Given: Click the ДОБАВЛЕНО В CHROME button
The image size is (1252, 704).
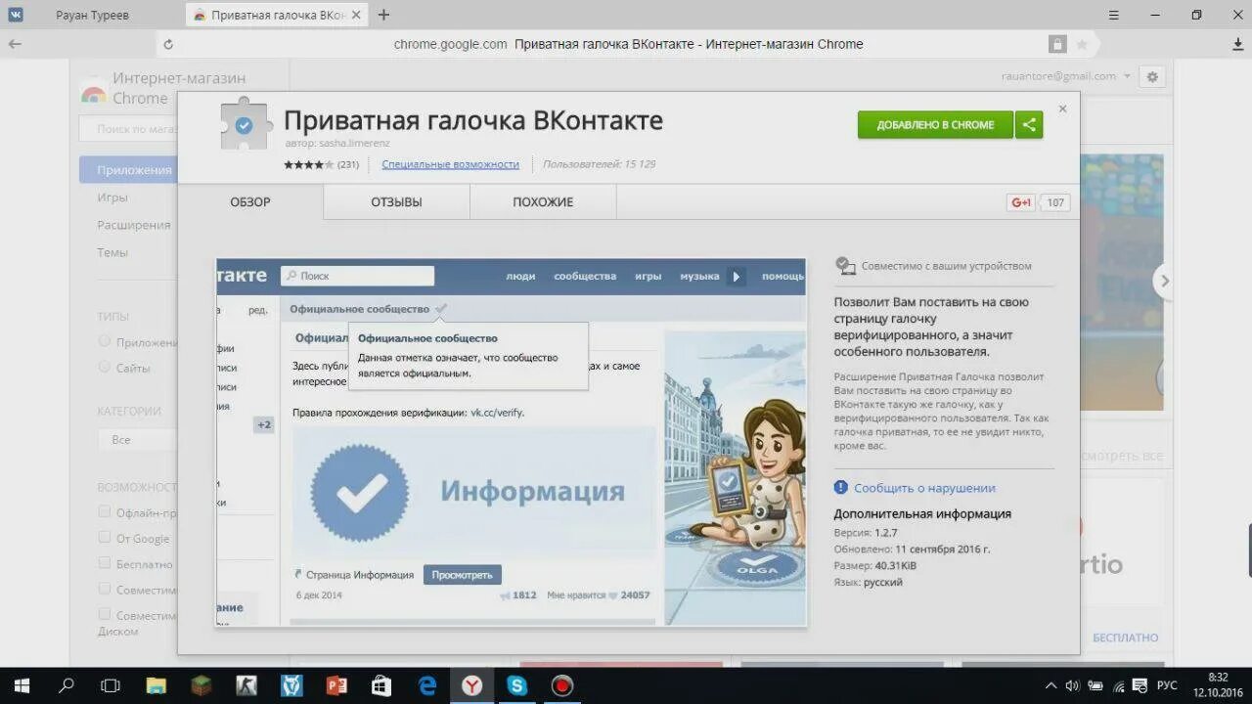Looking at the screenshot, I should (x=935, y=124).
